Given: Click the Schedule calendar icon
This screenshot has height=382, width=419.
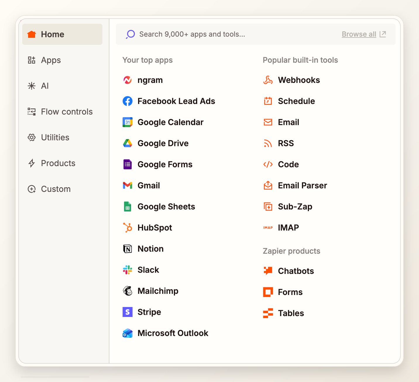Looking at the screenshot, I should (268, 101).
